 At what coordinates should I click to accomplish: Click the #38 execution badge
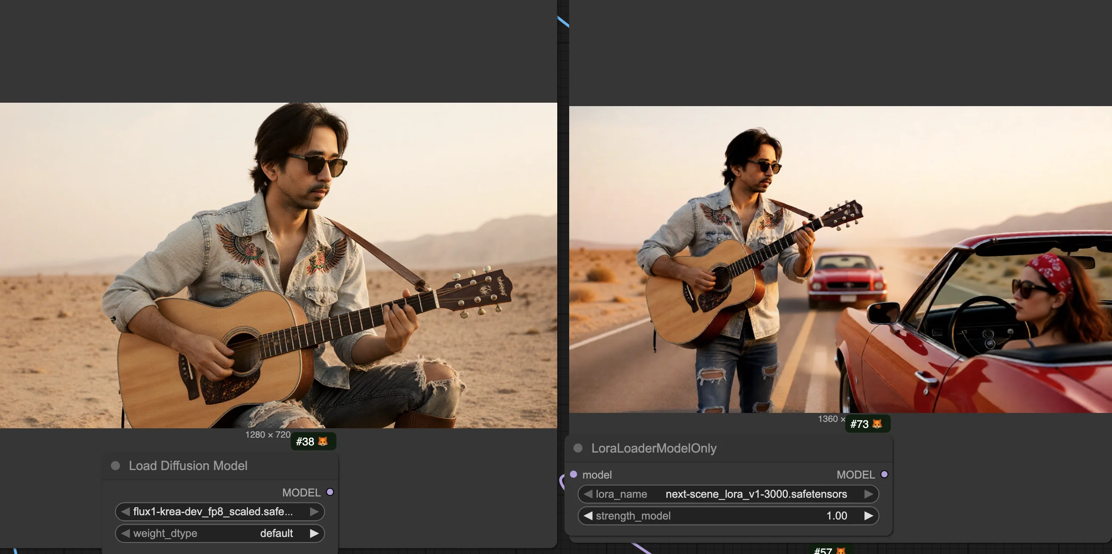click(x=305, y=442)
